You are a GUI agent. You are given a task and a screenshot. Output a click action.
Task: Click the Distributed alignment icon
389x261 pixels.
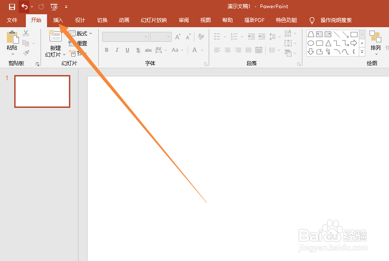click(259, 50)
